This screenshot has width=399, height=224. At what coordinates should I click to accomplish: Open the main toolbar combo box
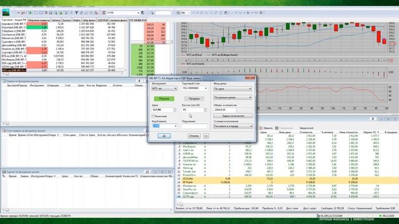point(123,12)
